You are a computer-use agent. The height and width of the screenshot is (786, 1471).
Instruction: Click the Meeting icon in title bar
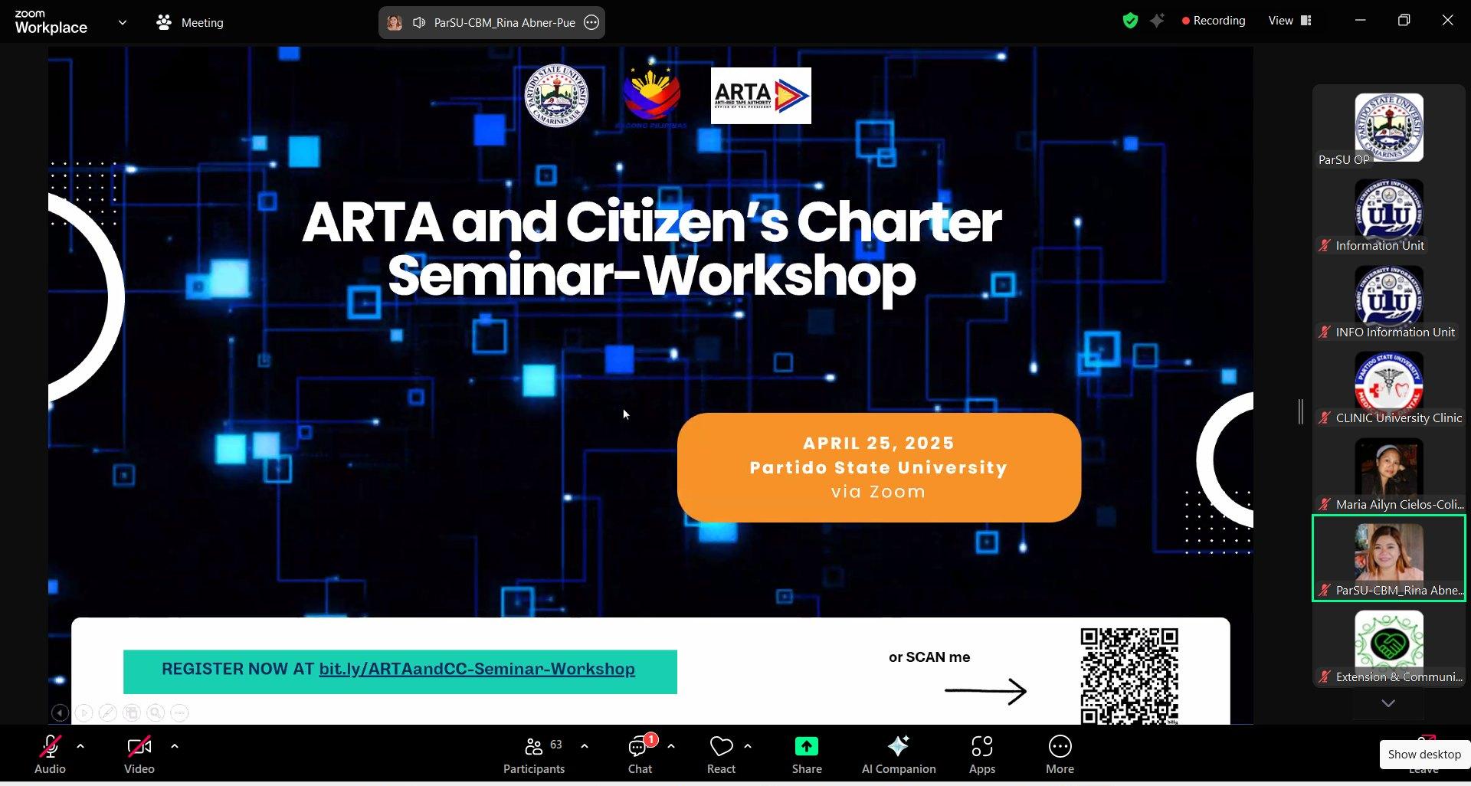(x=163, y=22)
